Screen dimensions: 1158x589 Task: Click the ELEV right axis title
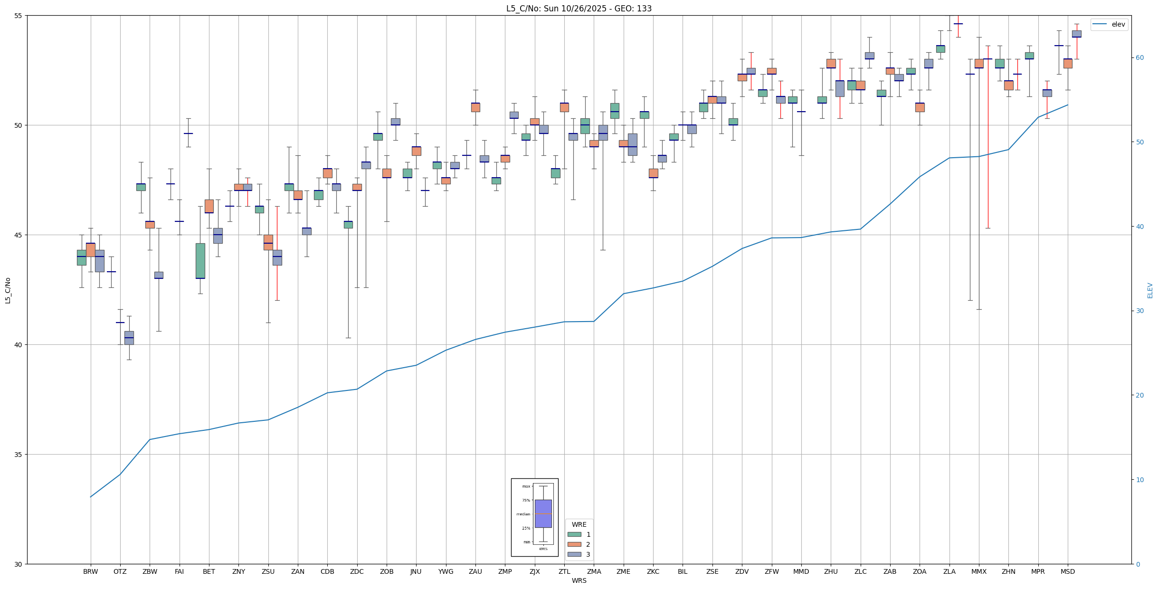[x=1150, y=290]
